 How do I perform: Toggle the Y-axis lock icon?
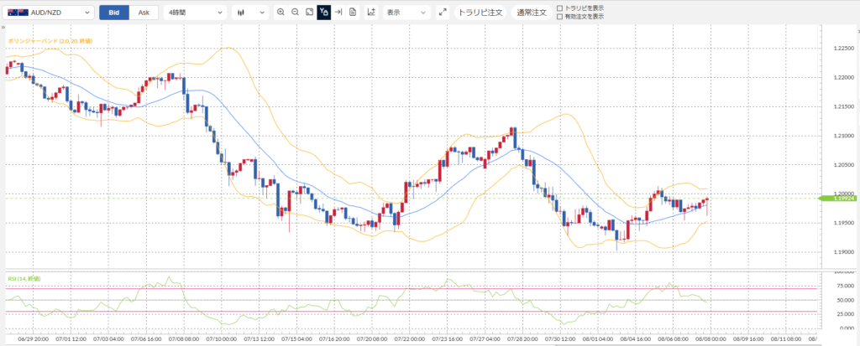coord(323,12)
